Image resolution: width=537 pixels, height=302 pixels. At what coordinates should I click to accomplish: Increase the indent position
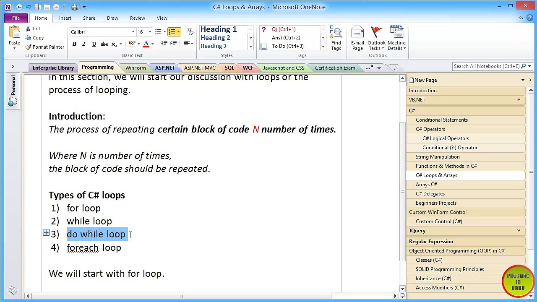(173, 44)
